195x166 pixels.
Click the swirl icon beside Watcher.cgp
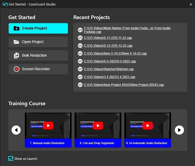point(80,69)
